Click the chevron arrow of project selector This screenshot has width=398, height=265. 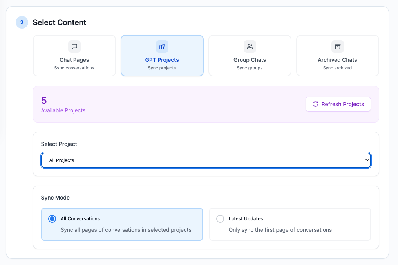click(367, 160)
